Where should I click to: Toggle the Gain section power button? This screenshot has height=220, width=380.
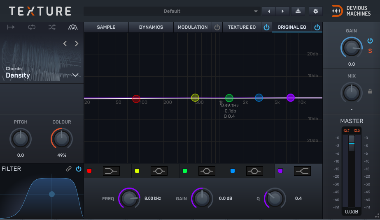370,41
